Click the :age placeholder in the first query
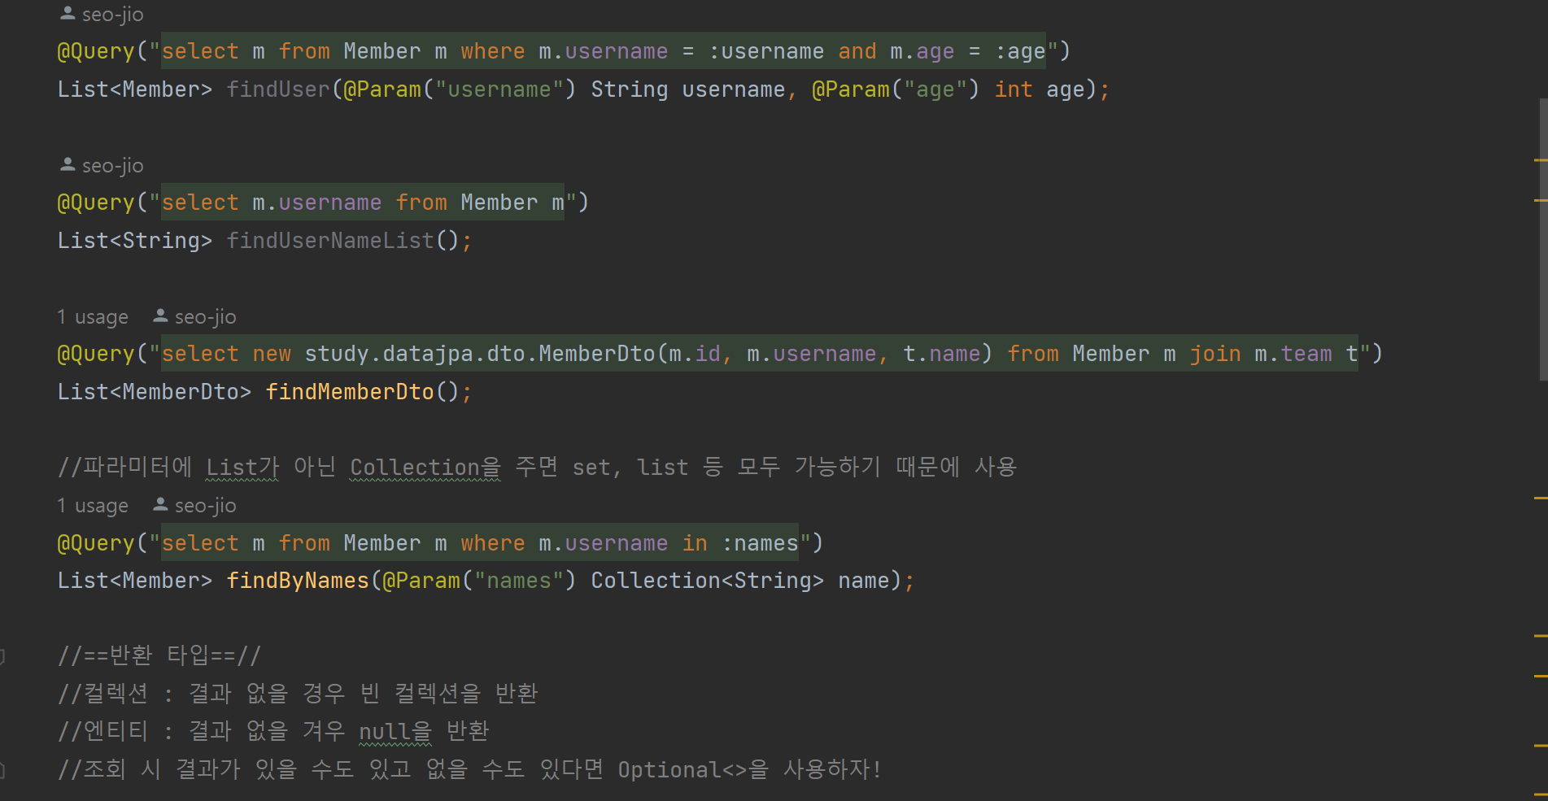 click(x=1020, y=51)
